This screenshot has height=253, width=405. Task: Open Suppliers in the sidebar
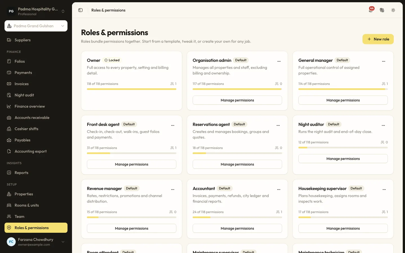click(36, 40)
